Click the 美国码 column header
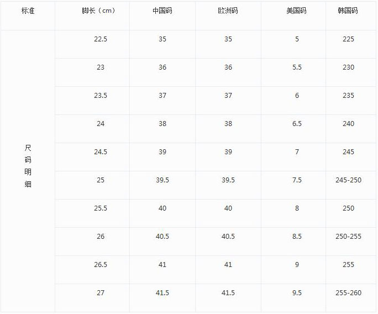Viewport: 378px width, 314px height. tap(297, 11)
